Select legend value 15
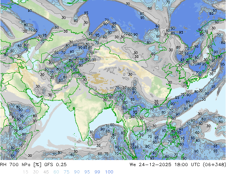 click(x=25, y=172)
